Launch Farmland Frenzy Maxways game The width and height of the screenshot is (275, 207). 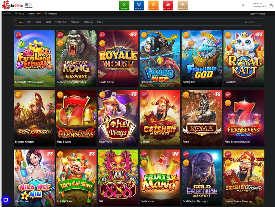[34, 58]
